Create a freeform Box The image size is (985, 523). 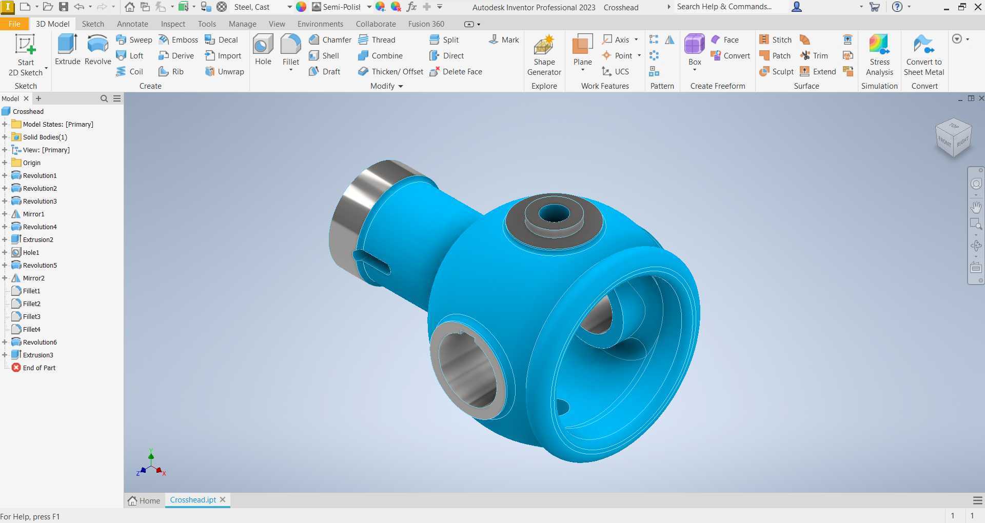(x=695, y=50)
